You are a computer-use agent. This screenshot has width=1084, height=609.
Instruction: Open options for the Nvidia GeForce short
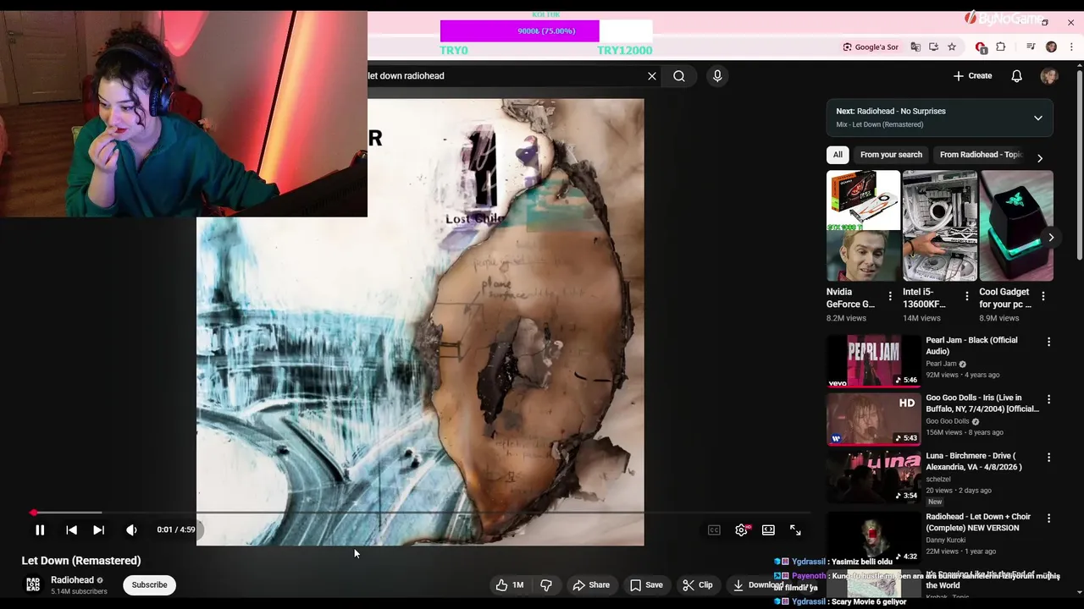pyautogui.click(x=890, y=296)
